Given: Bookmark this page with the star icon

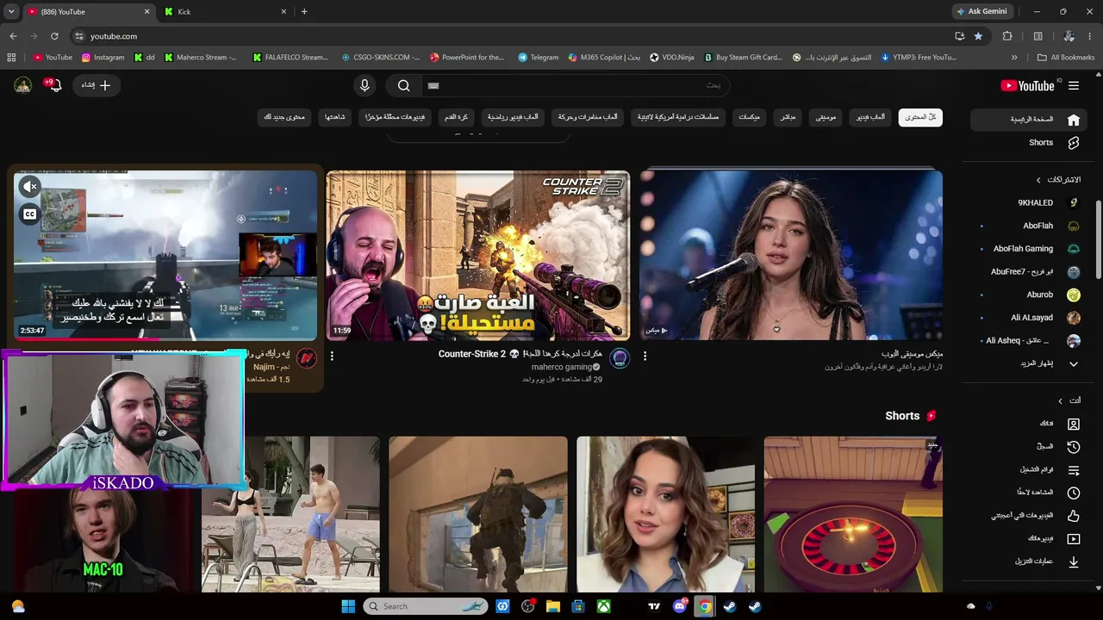Looking at the screenshot, I should [x=978, y=36].
